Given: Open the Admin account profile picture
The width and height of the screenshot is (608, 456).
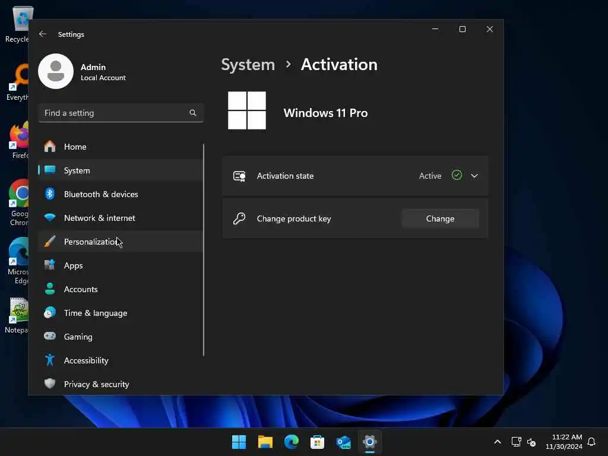Looking at the screenshot, I should 56,71.
